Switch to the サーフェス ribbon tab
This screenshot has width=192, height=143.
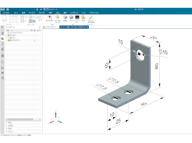click(x=32, y=13)
